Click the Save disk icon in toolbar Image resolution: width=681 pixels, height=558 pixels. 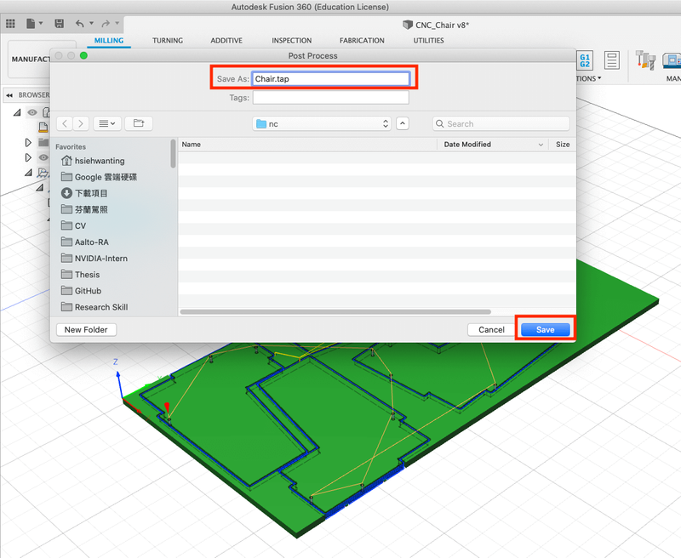tap(59, 24)
